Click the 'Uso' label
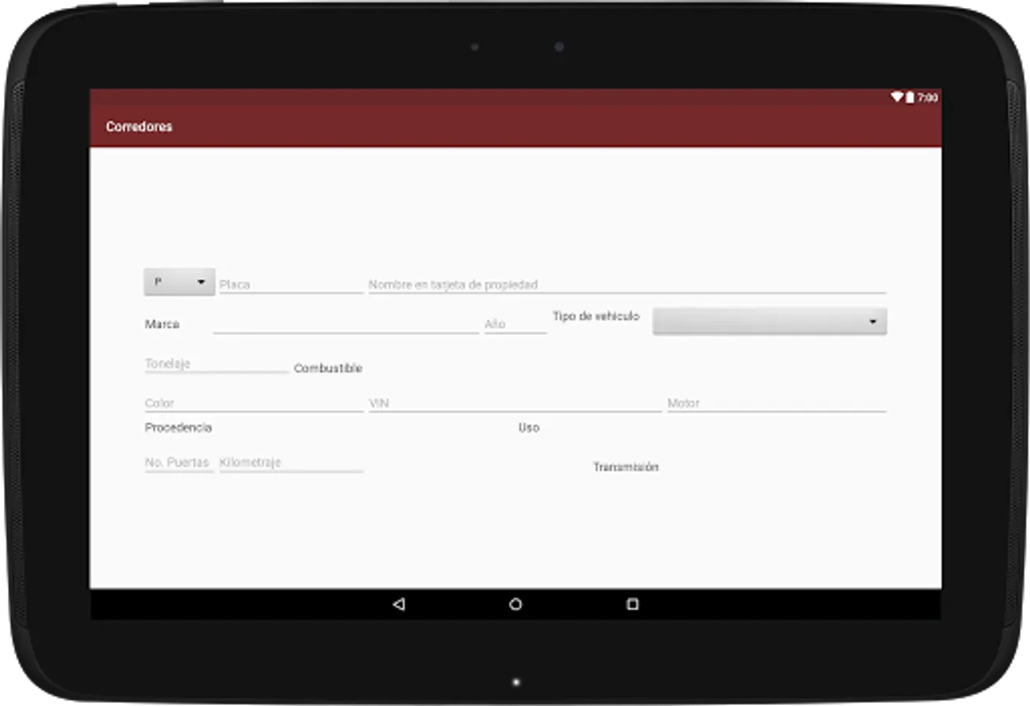The height and width of the screenshot is (706, 1030). pos(529,428)
